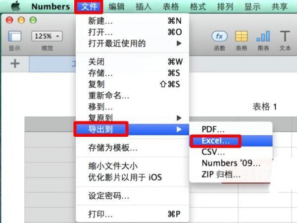The width and height of the screenshot is (297, 223).
Task: Choose 打印… from the file menu
Action: pos(132,214)
